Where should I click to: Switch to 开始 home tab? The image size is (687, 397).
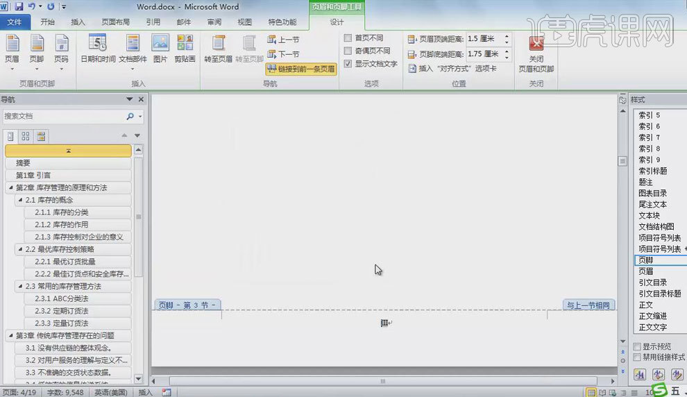[x=47, y=22]
